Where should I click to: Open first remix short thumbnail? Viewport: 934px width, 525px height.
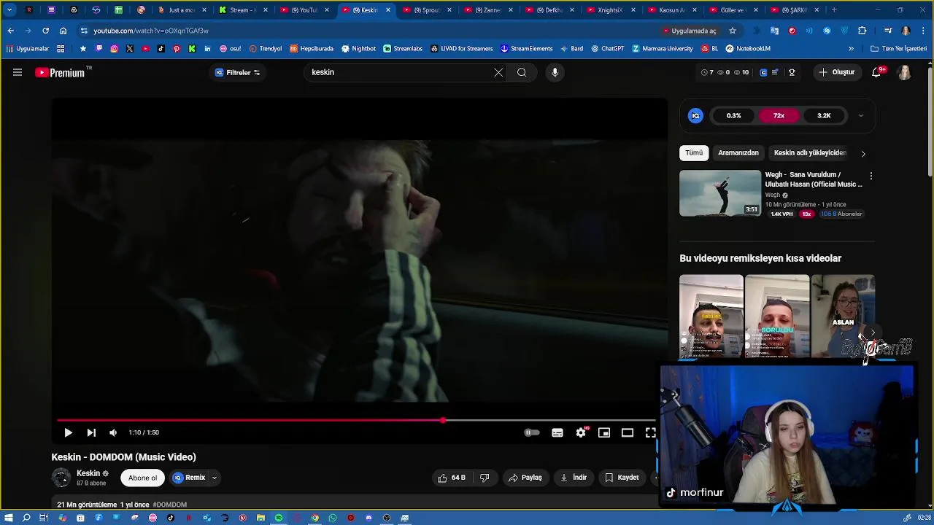pyautogui.click(x=711, y=316)
